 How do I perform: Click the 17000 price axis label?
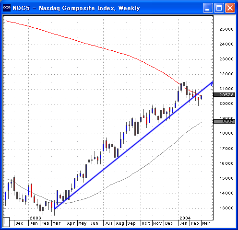pyautogui.click(x=226, y=149)
